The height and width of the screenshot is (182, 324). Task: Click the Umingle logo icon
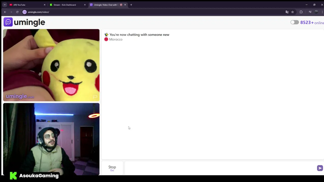(x=8, y=22)
